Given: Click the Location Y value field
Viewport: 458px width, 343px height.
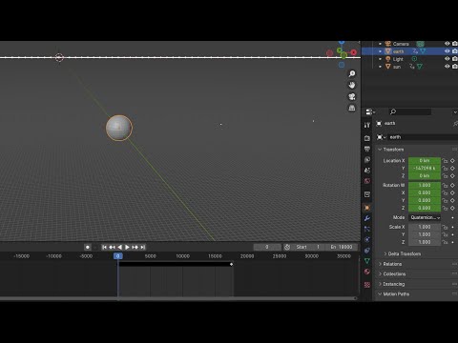Looking at the screenshot, I should (425, 169).
